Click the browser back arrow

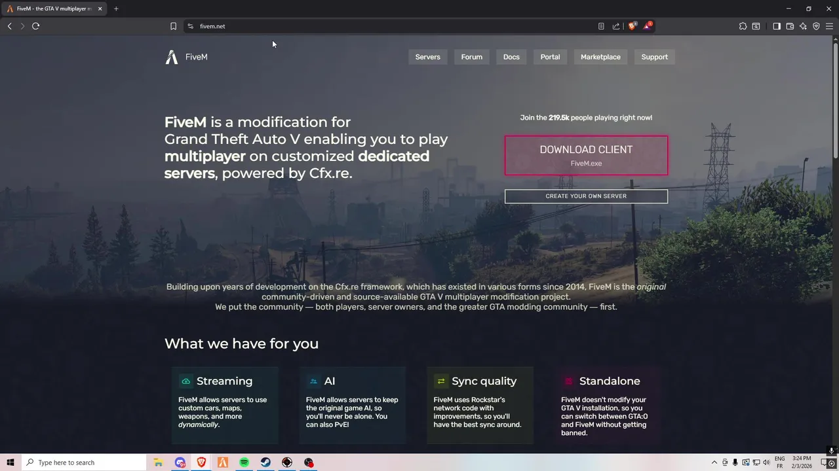pyautogui.click(x=9, y=26)
